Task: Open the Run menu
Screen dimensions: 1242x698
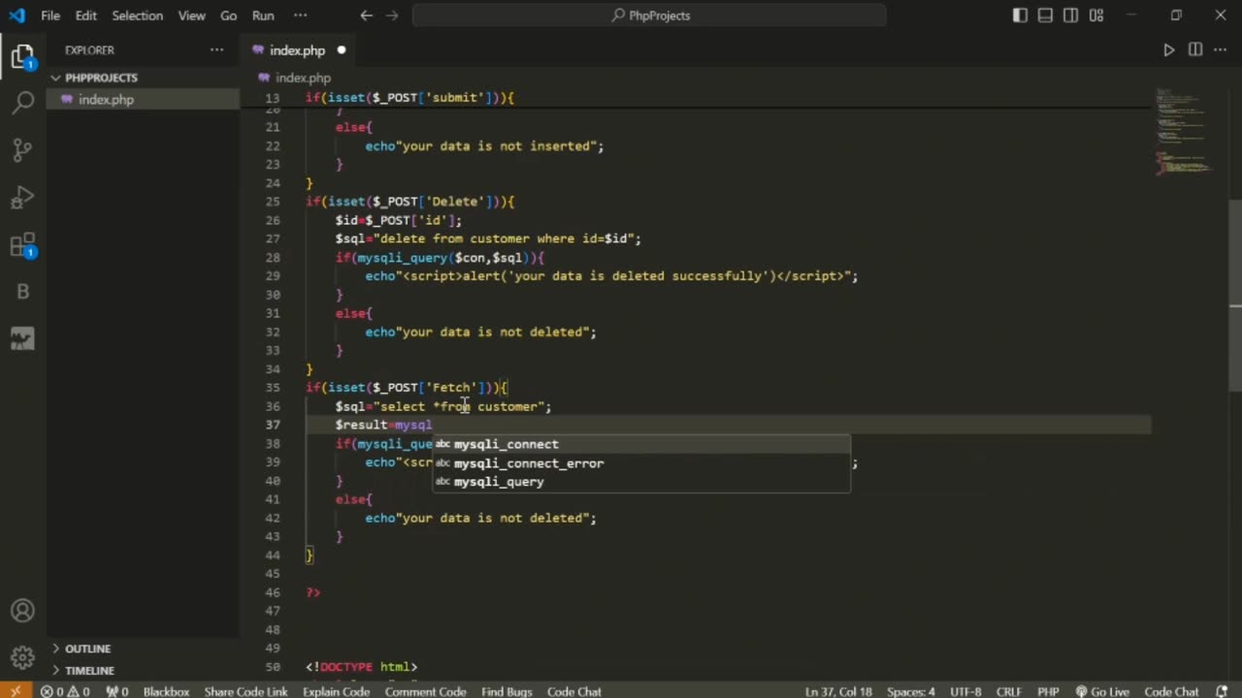Action: click(x=263, y=16)
